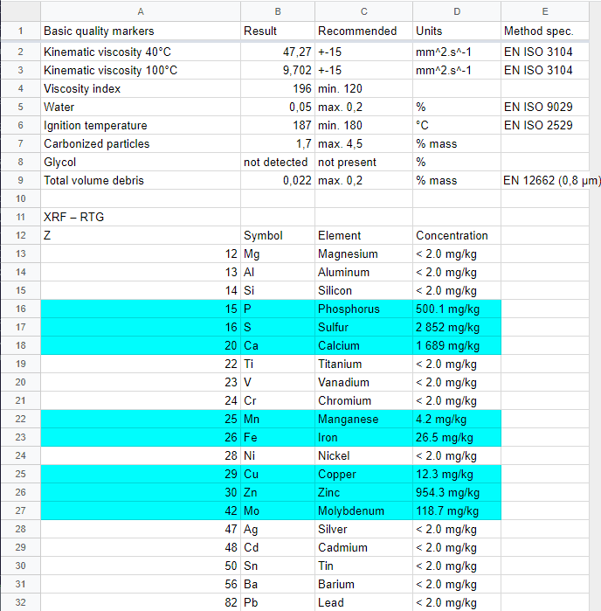
Task: Select 'Kinematic viscosity 40°C' cell
Action: 141,52
